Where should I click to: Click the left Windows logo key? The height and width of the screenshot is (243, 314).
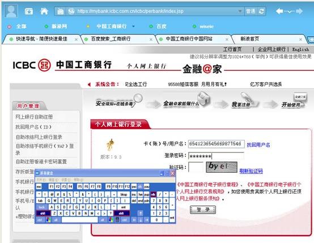(x=49, y=220)
